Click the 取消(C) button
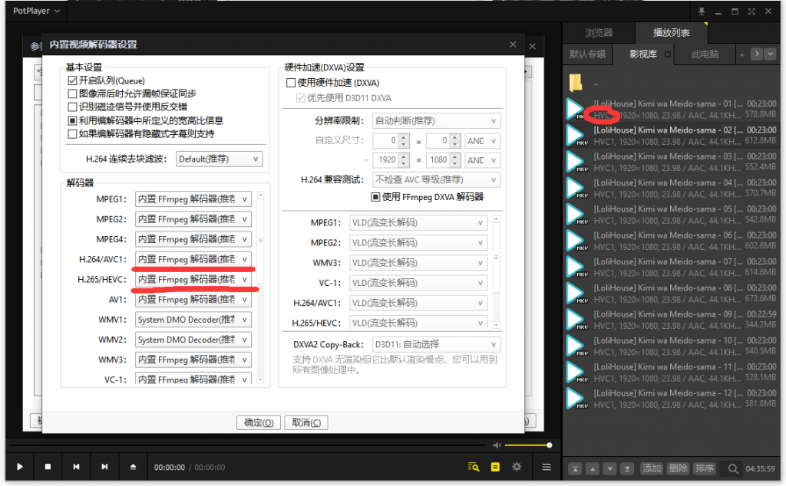This screenshot has width=786, height=486. pyautogui.click(x=305, y=422)
